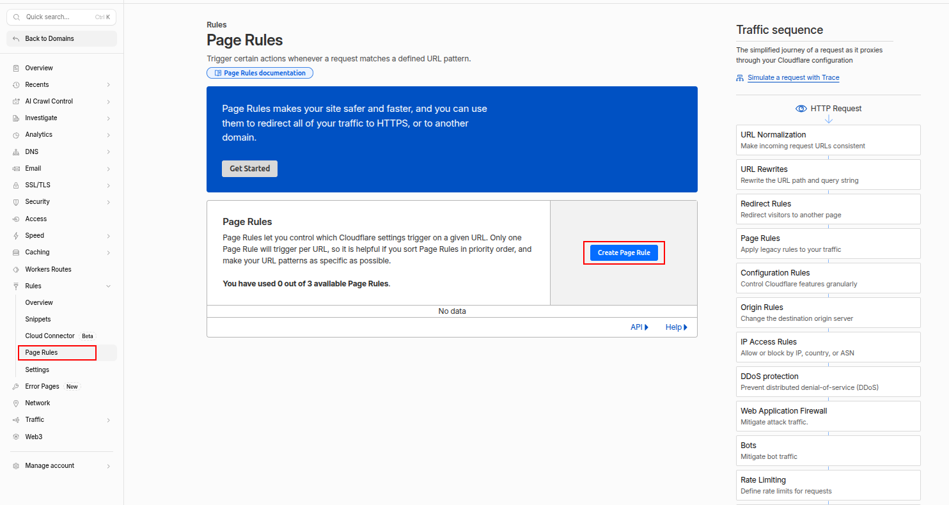Open URL Rewrites in Traffic sequence
The height and width of the screenshot is (505, 949).
(828, 175)
